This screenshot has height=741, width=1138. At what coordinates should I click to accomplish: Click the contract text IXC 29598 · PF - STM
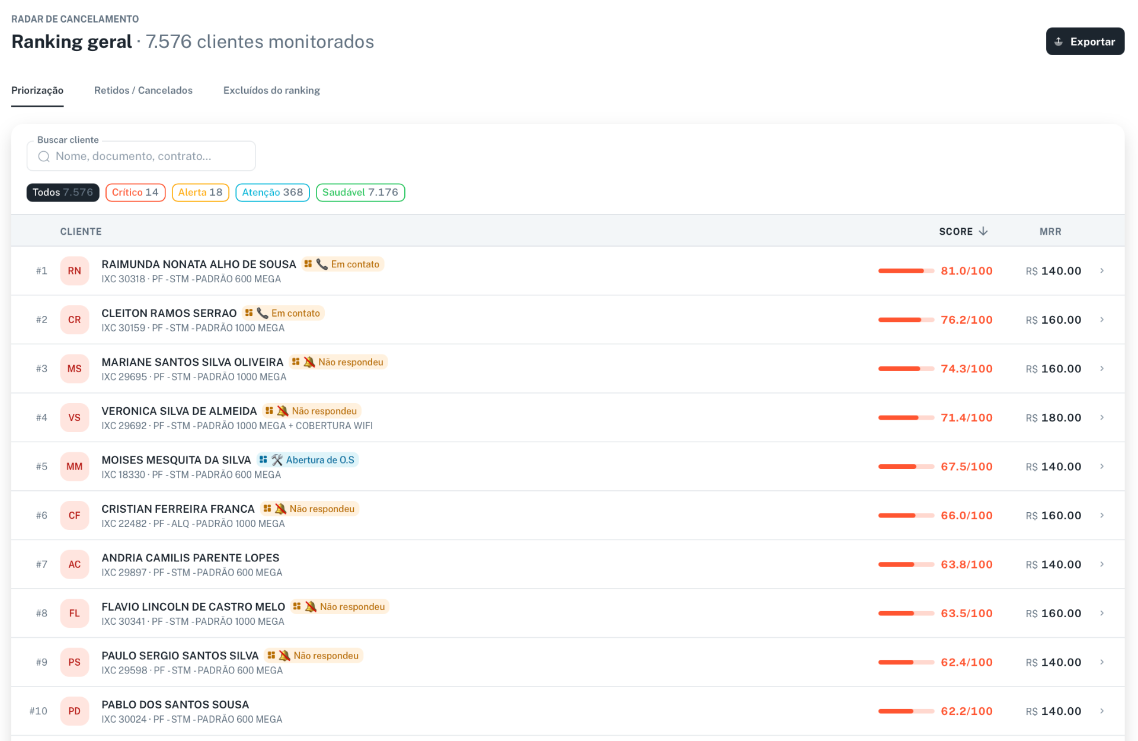pyautogui.click(x=146, y=670)
